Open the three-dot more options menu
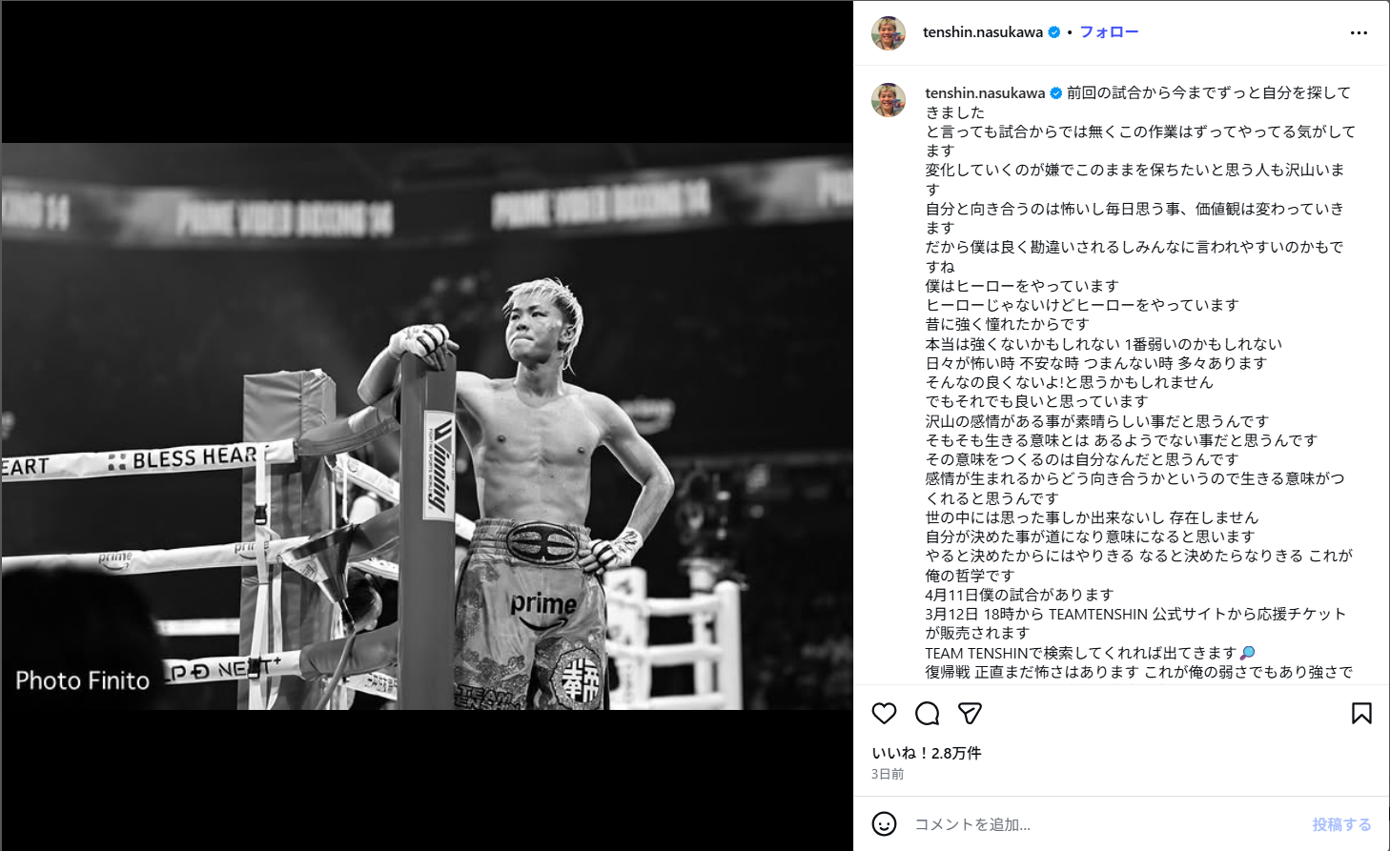This screenshot has width=1390, height=851. click(x=1359, y=33)
